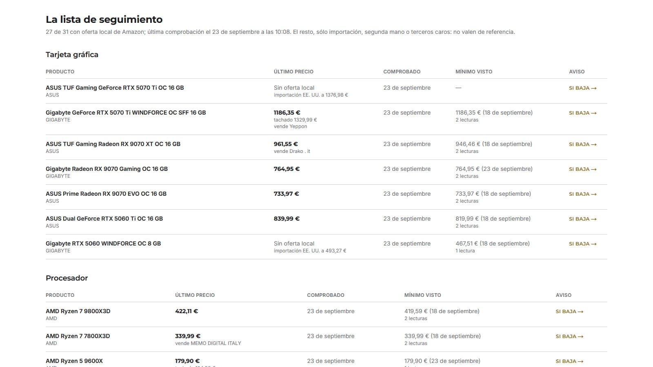Click '1 lectura' under Gigabyte RTX 5060 row
The height and width of the screenshot is (367, 653).
(465, 251)
